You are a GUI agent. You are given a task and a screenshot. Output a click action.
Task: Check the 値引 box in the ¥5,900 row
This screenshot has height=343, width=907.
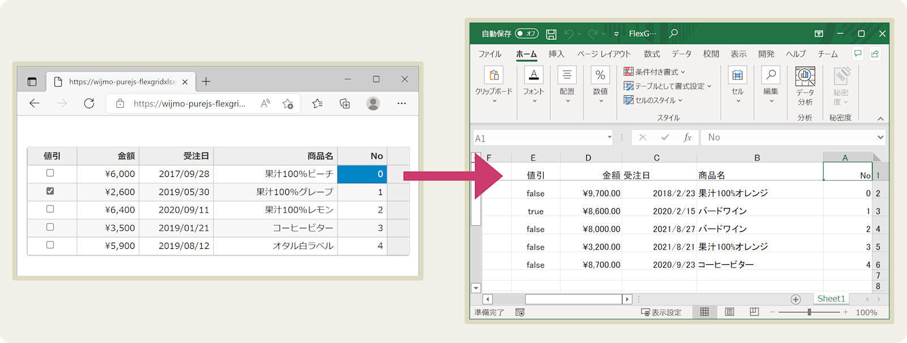[50, 245]
